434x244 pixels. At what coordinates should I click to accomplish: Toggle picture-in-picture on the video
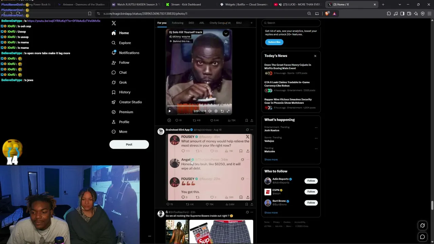[x=222, y=111]
